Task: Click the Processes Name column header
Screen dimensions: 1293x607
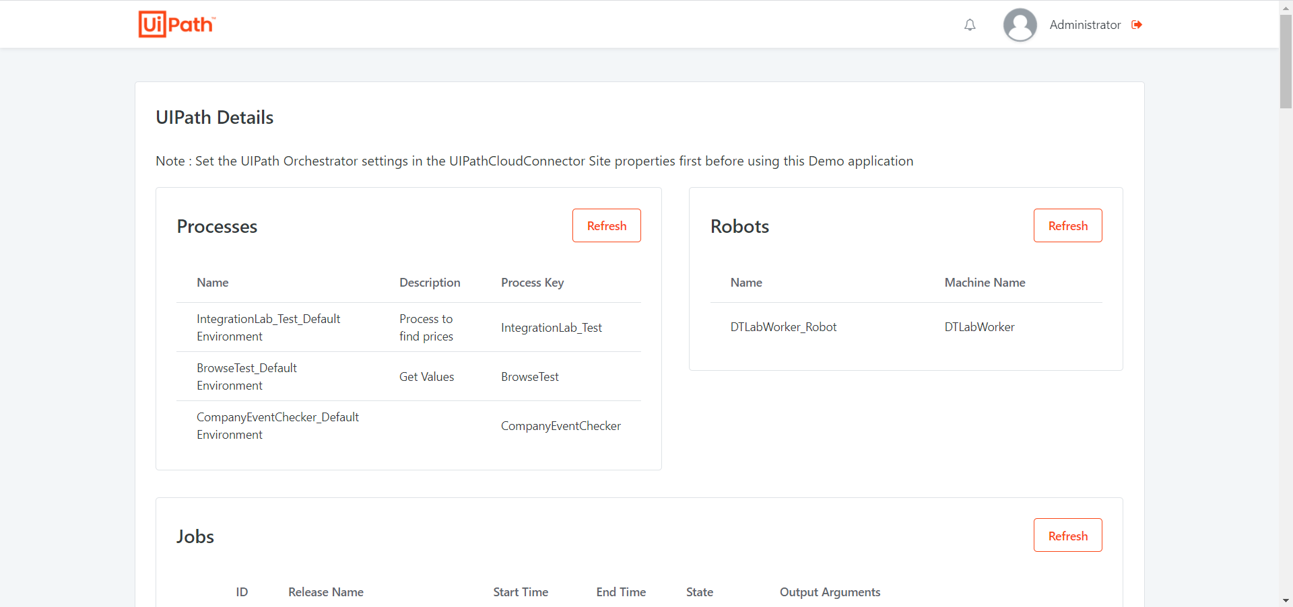Action: point(213,283)
